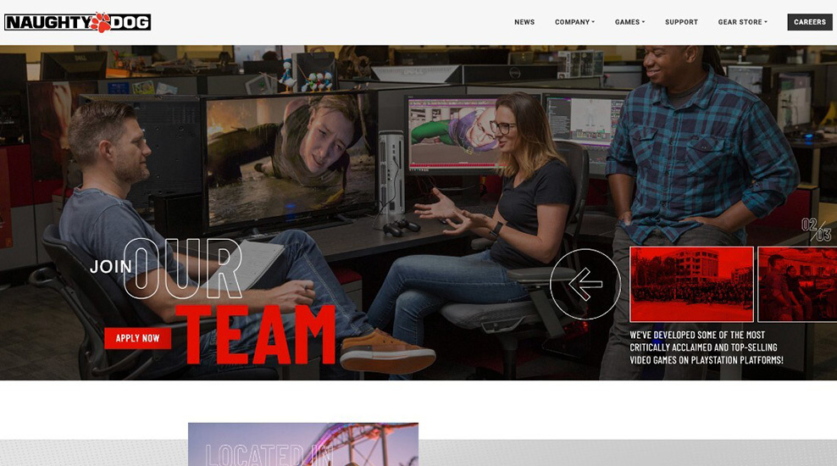
Task: Click the 'critically acclaimed and top-selling' caption
Action: pyautogui.click(x=707, y=347)
